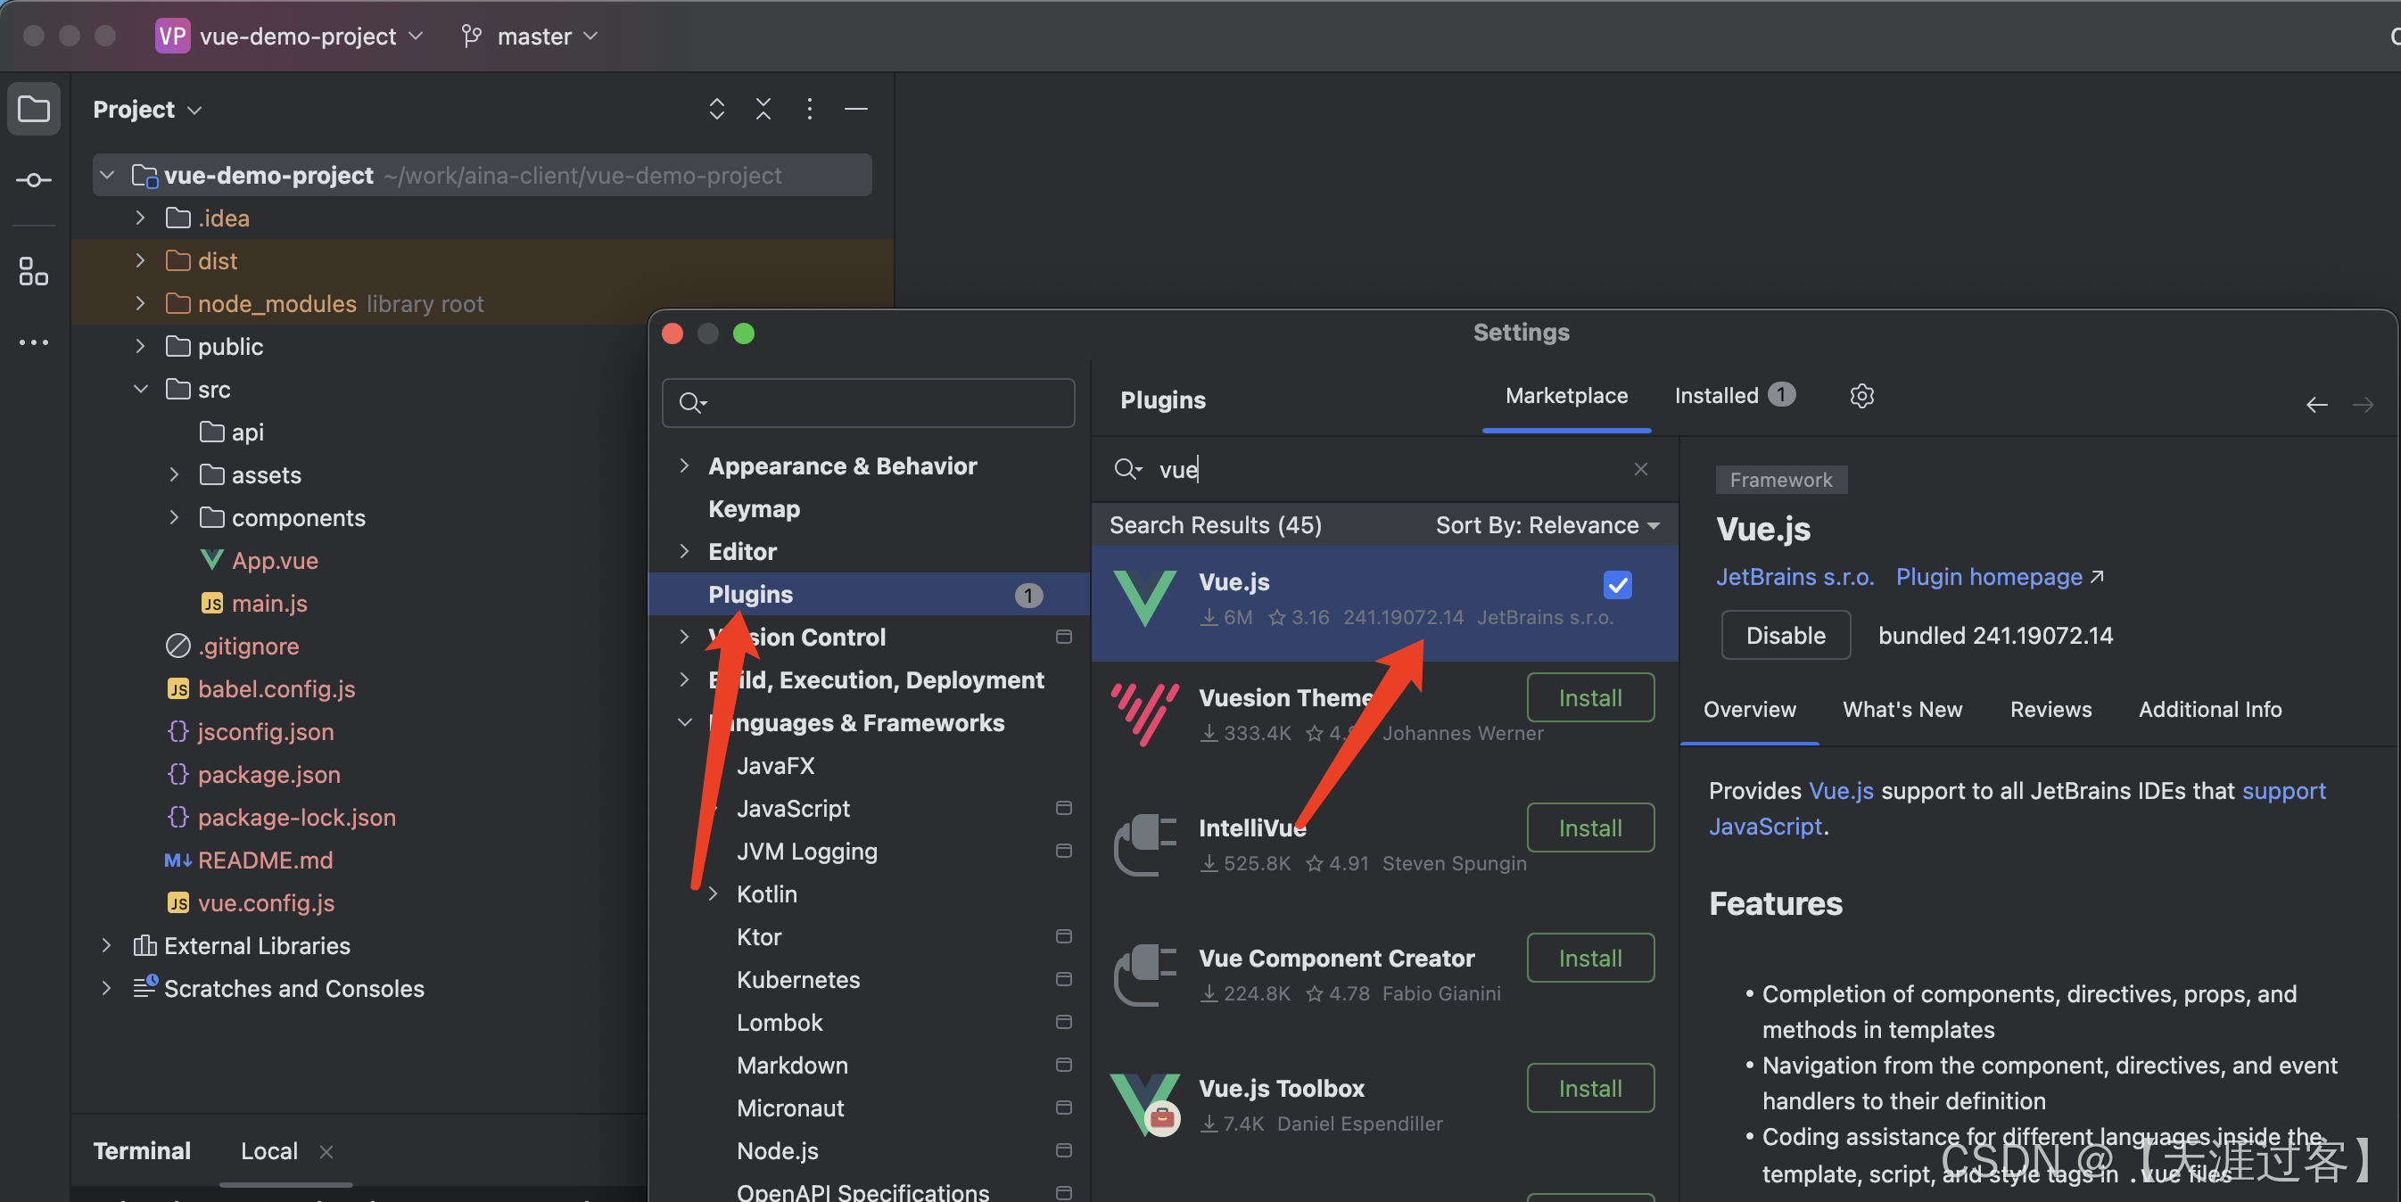
Task: Install Vue Component Creator plugin
Action: 1590,959
